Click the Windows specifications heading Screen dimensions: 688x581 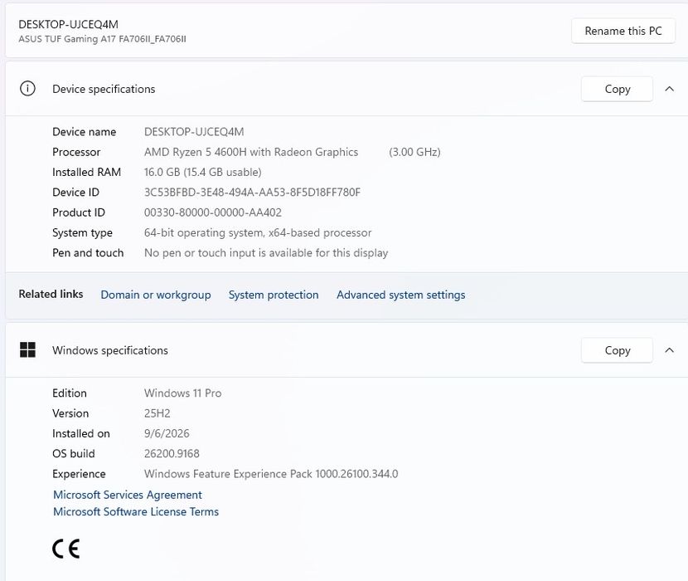110,351
